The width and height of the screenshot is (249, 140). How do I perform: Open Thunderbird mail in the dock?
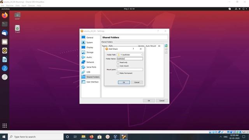[5, 33]
